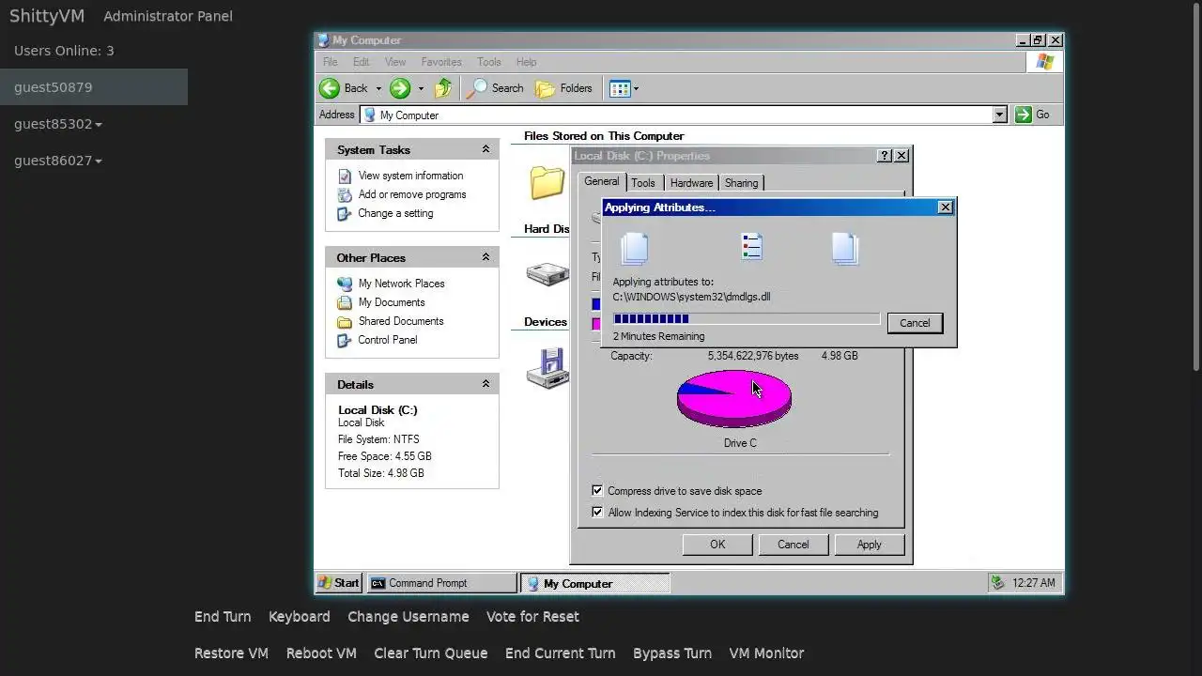The image size is (1202, 676).
Task: Click the Start button
Action: click(x=339, y=583)
